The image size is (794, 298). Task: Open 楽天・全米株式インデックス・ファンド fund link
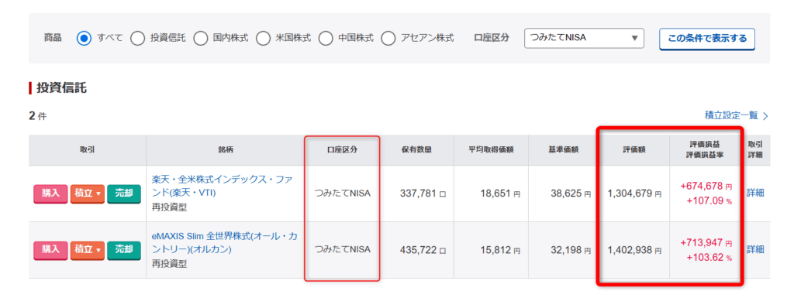click(223, 186)
